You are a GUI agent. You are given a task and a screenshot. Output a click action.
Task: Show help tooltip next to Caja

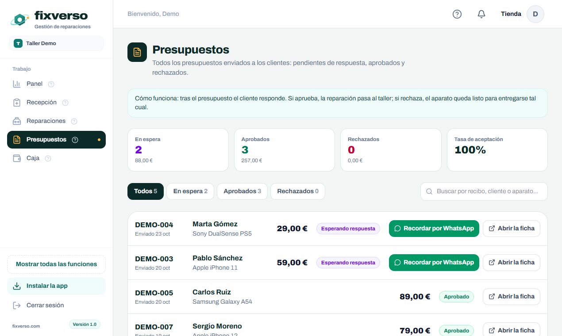(x=48, y=158)
